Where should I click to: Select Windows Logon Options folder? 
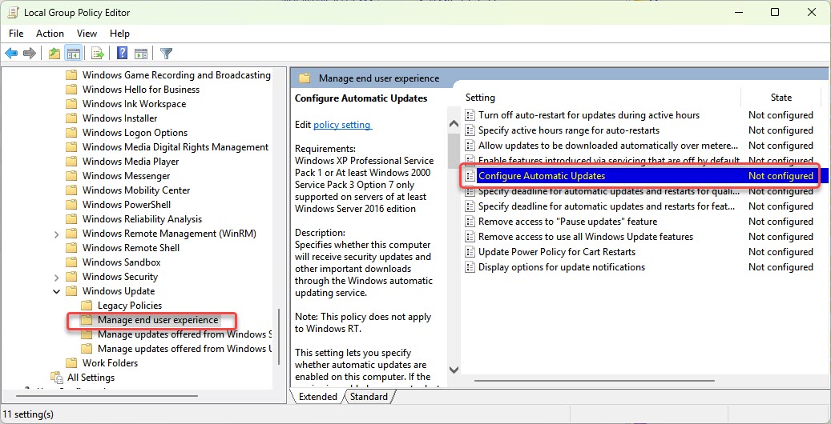tap(135, 132)
